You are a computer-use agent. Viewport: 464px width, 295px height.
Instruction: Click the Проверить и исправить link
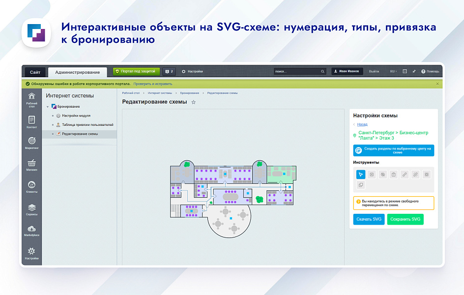click(153, 84)
